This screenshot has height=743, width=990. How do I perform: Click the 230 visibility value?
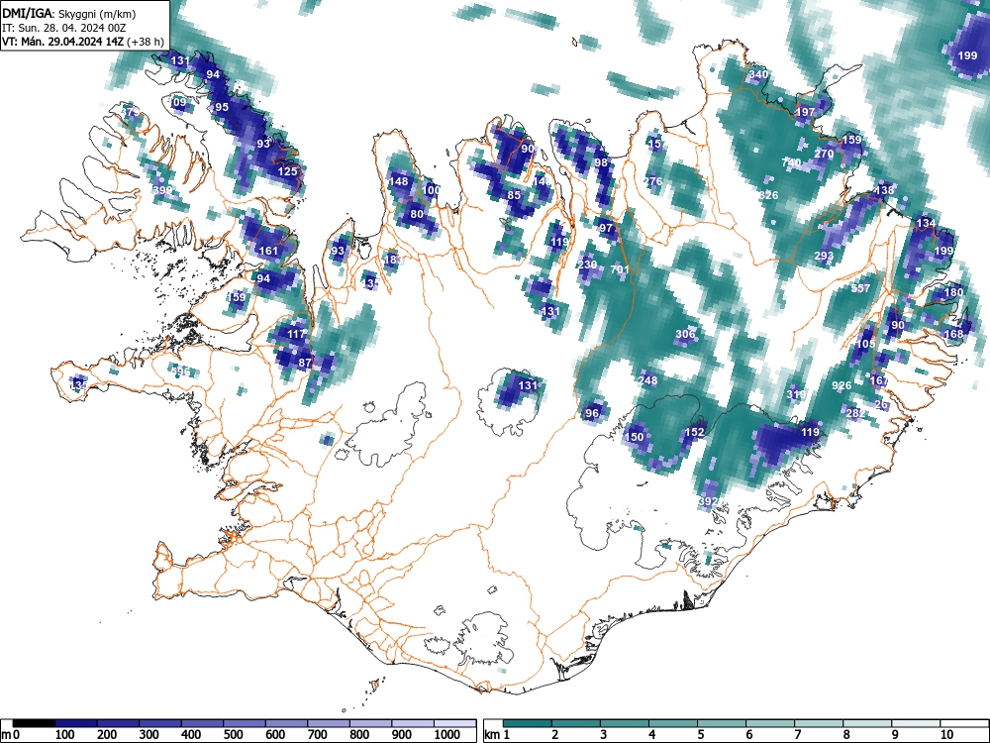(587, 265)
